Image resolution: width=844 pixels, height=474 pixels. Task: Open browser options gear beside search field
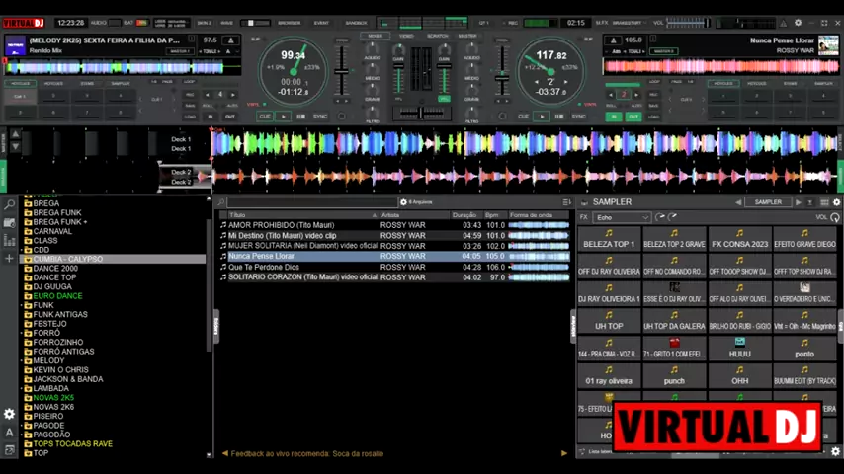403,202
